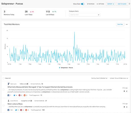Click the Forbes F logo icon

(9, 84)
